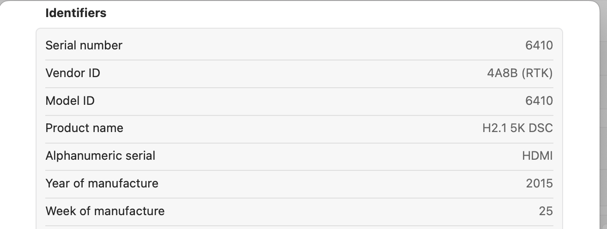Screen dimensions: 607x229
Task: Click H2.1 in the product name value
Action: click(493, 128)
